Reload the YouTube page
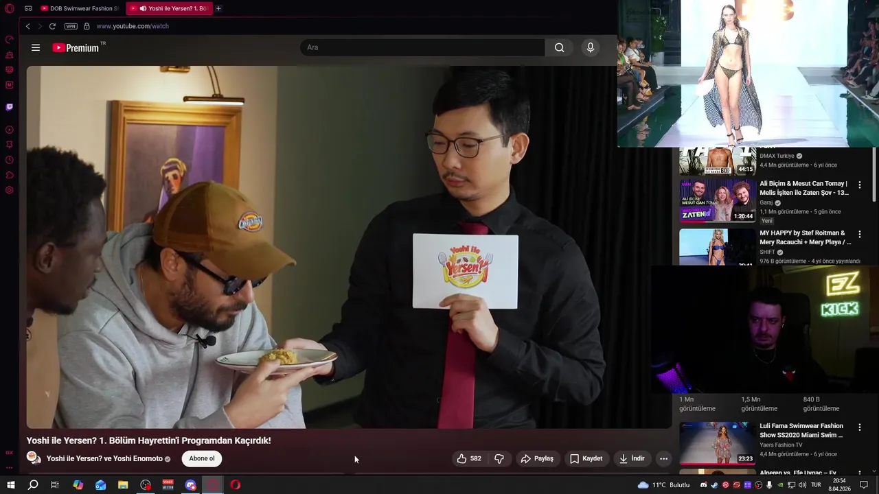This screenshot has height=494, width=879. [x=52, y=26]
